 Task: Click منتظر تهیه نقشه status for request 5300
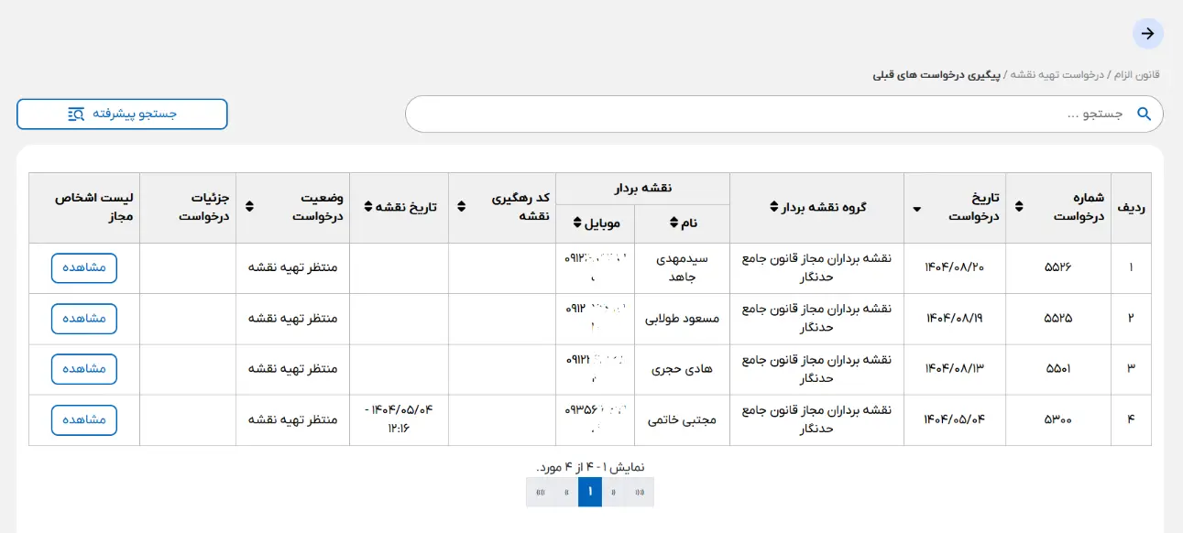pos(292,419)
